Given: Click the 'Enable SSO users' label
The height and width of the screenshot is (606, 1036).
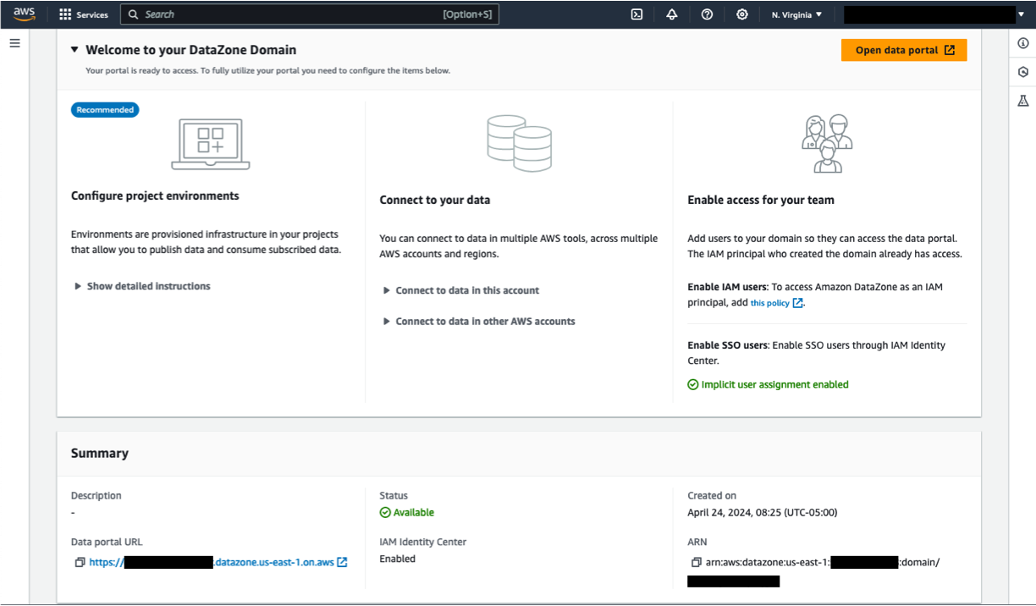Looking at the screenshot, I should (728, 345).
